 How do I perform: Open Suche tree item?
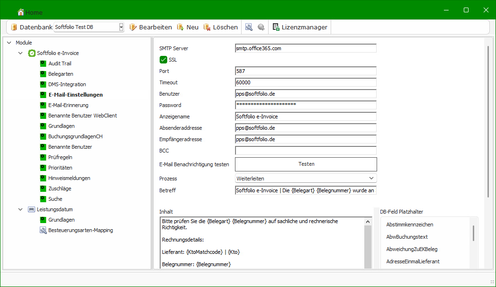[x=55, y=199]
